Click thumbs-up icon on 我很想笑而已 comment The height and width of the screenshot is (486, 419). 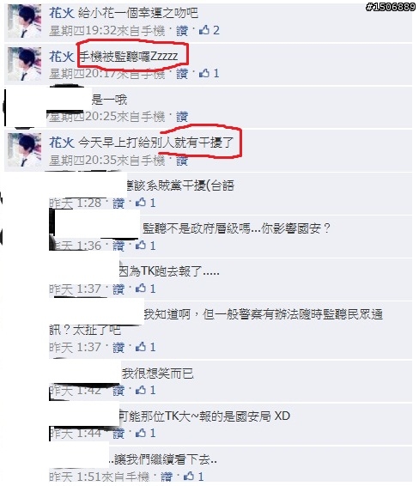pyautogui.click(x=141, y=390)
